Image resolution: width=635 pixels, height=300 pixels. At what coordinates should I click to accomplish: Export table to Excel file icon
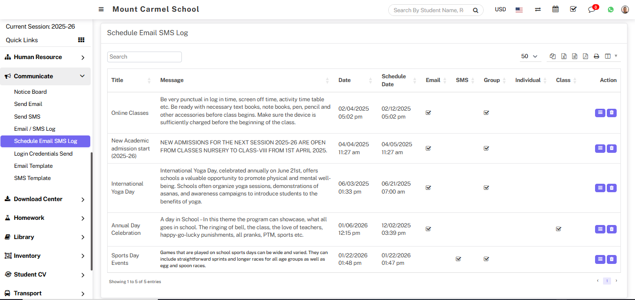(x=564, y=56)
